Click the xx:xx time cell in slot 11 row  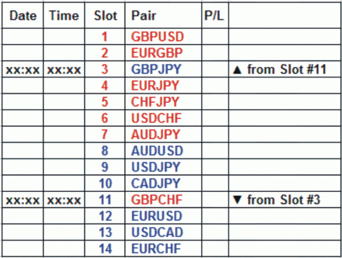(x=64, y=200)
